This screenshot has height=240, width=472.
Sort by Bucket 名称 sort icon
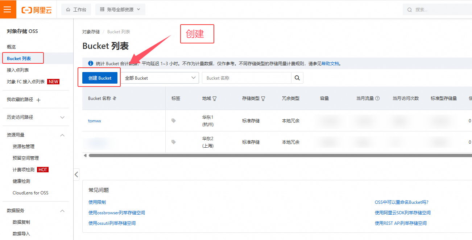click(x=115, y=98)
